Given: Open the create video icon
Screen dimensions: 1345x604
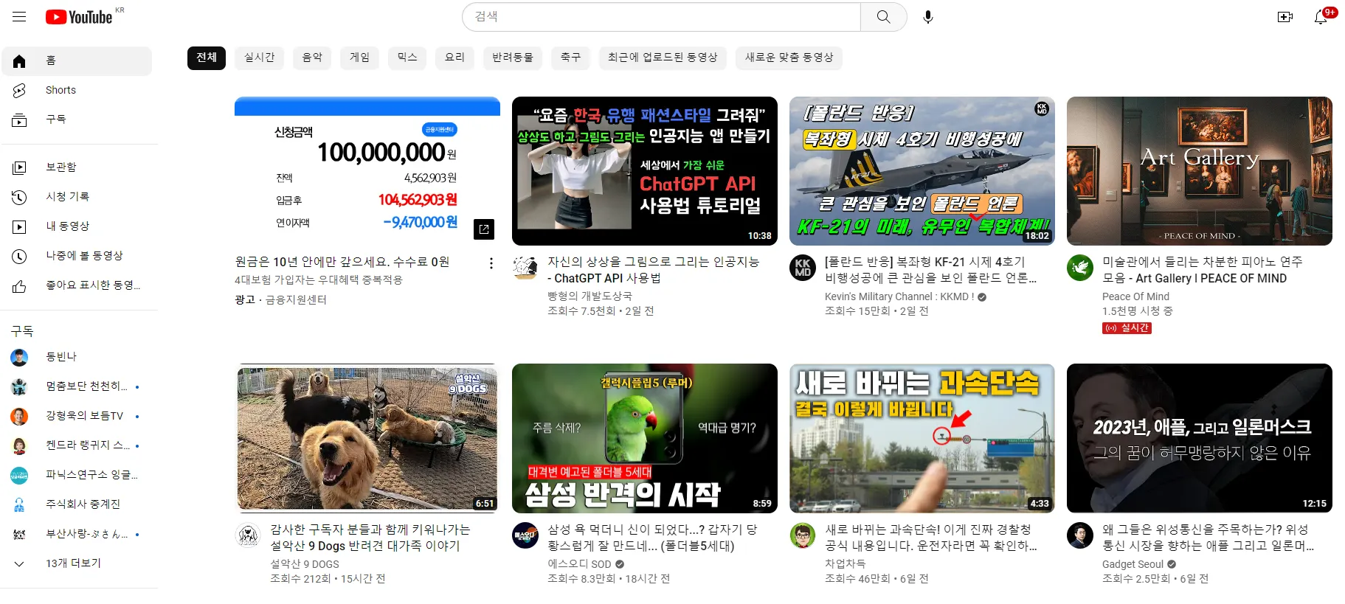Looking at the screenshot, I should click(x=1285, y=17).
